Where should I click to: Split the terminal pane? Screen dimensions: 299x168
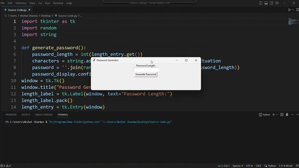282,114
